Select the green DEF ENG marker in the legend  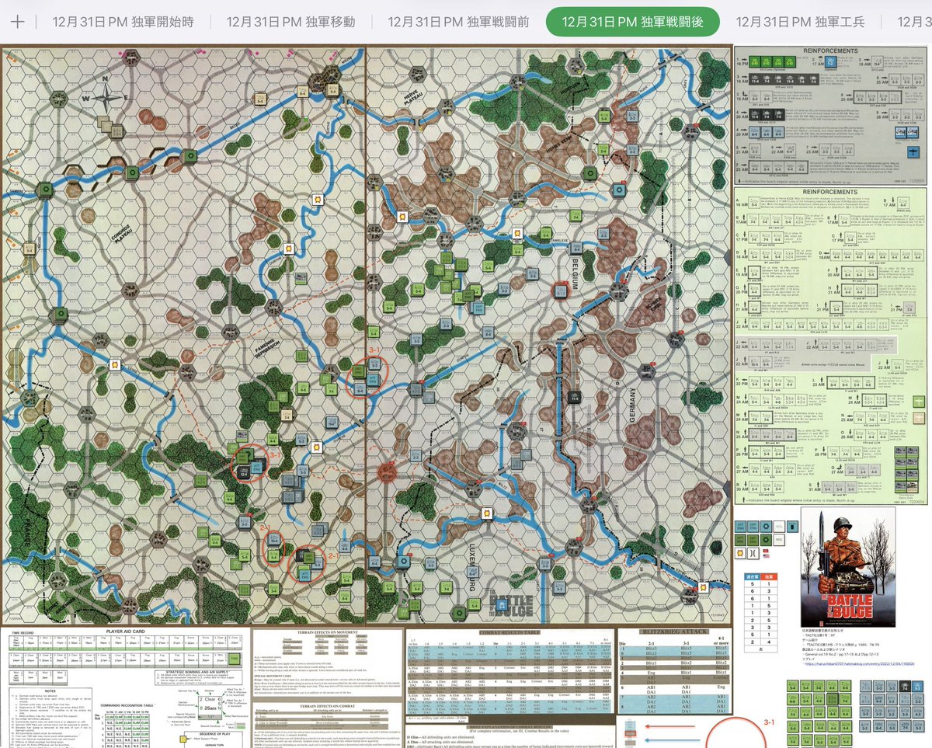tap(753, 540)
